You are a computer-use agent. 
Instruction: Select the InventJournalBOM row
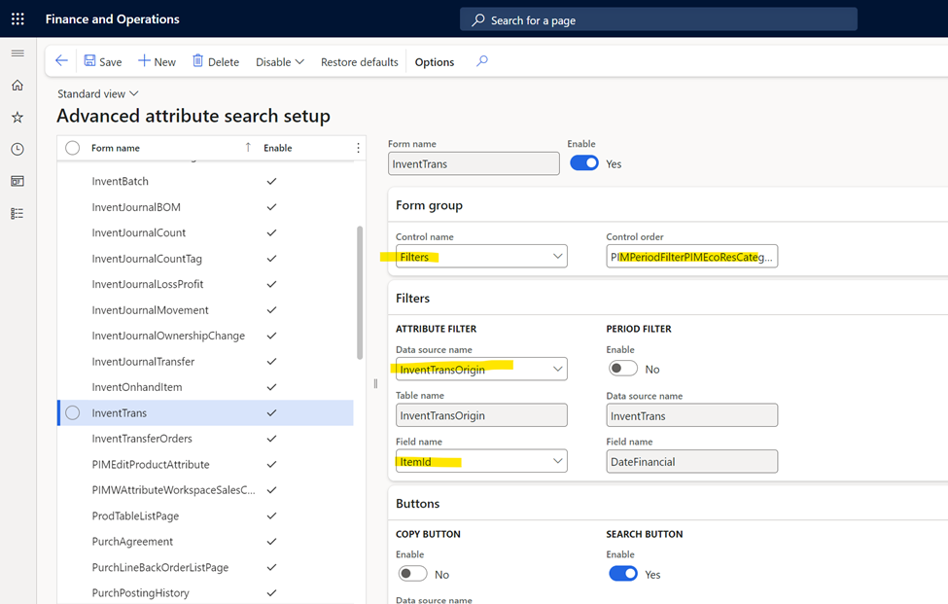pos(205,207)
